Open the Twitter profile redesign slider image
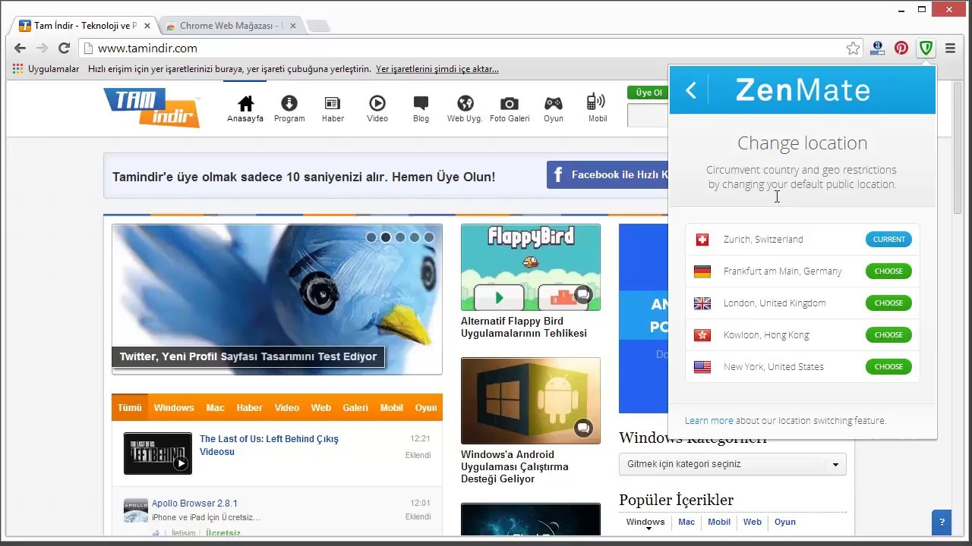Image resolution: width=972 pixels, height=546 pixels. pyautogui.click(x=277, y=299)
